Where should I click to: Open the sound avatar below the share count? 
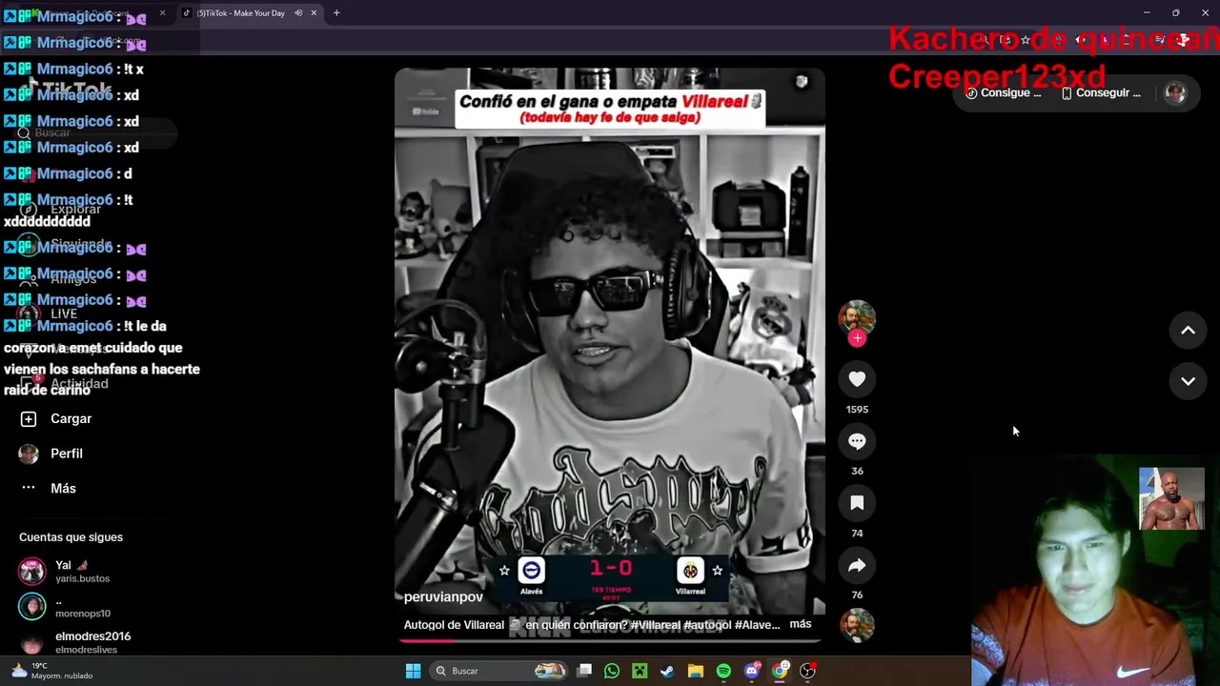[x=857, y=625]
